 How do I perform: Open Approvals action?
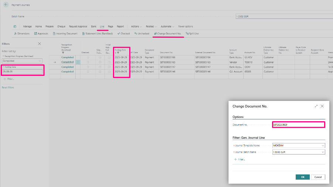(x=41, y=34)
